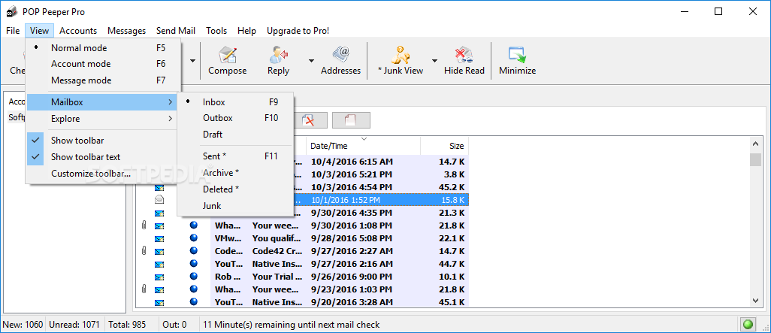
Task: Choose Customize toolbar... from the View menu
Action: (x=104, y=173)
